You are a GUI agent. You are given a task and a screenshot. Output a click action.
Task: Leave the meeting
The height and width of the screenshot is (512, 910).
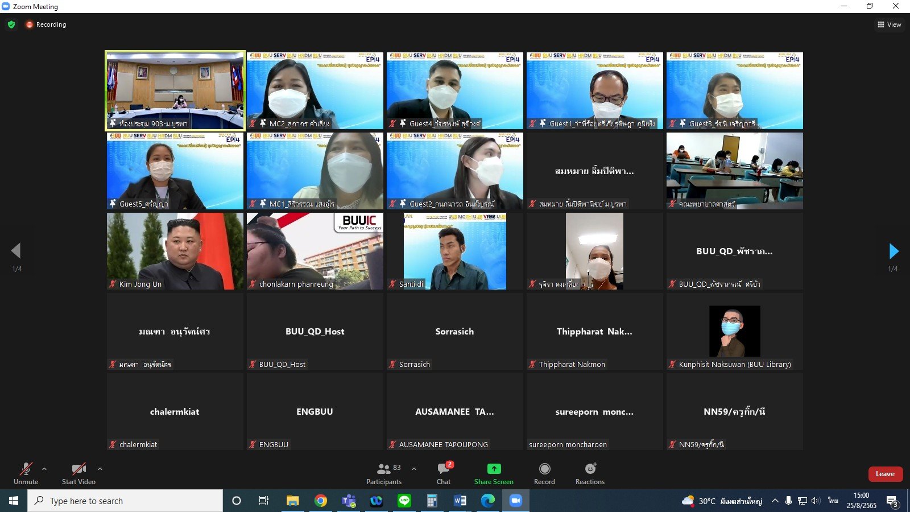tap(885, 474)
